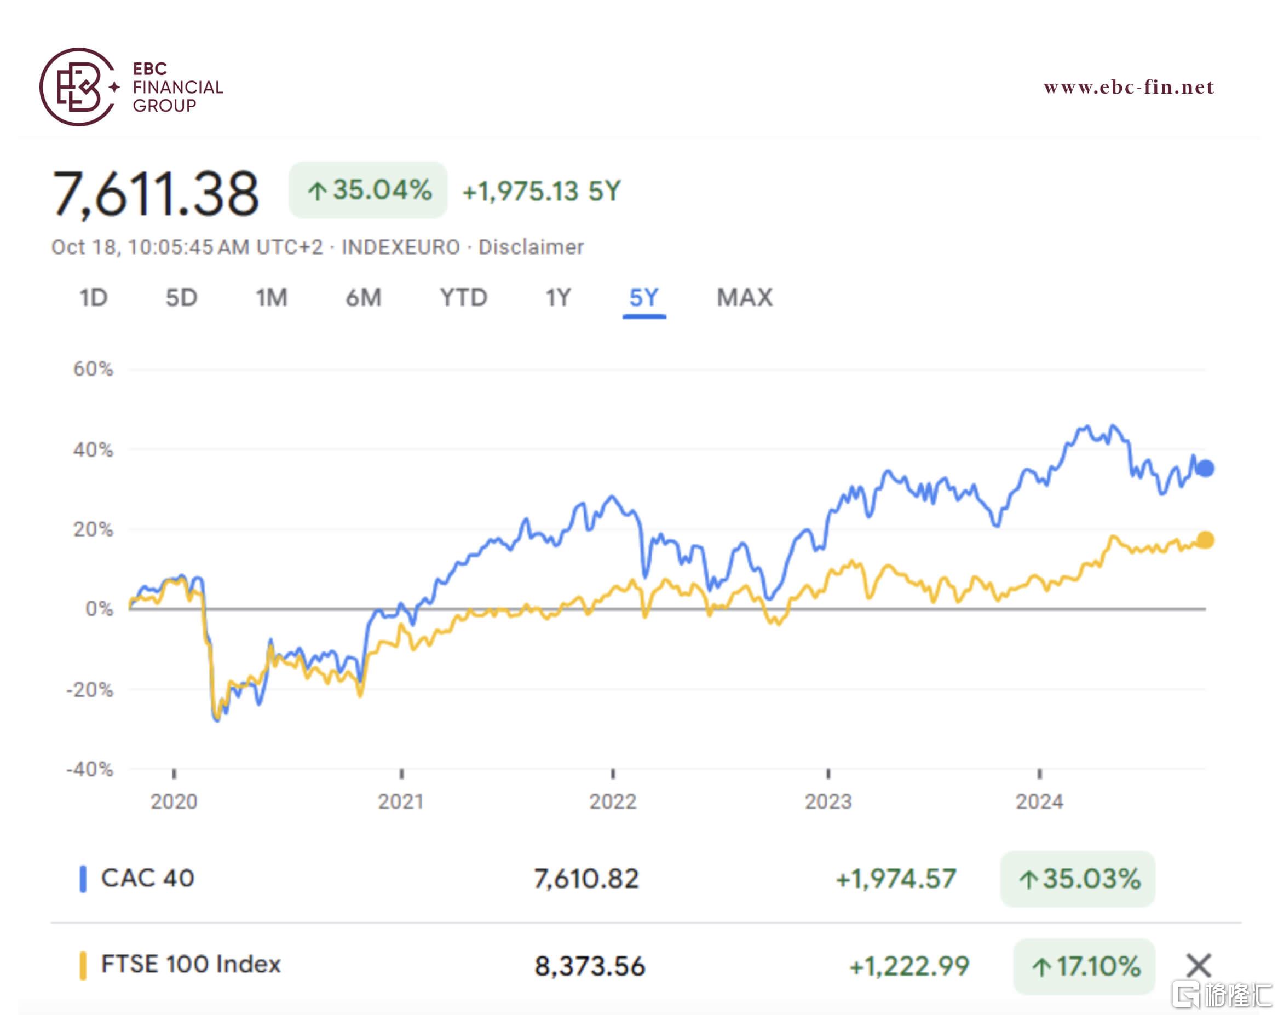Screen dimensions: 1278x1015
Task: Switch to the 6M range tab
Action: 364,297
